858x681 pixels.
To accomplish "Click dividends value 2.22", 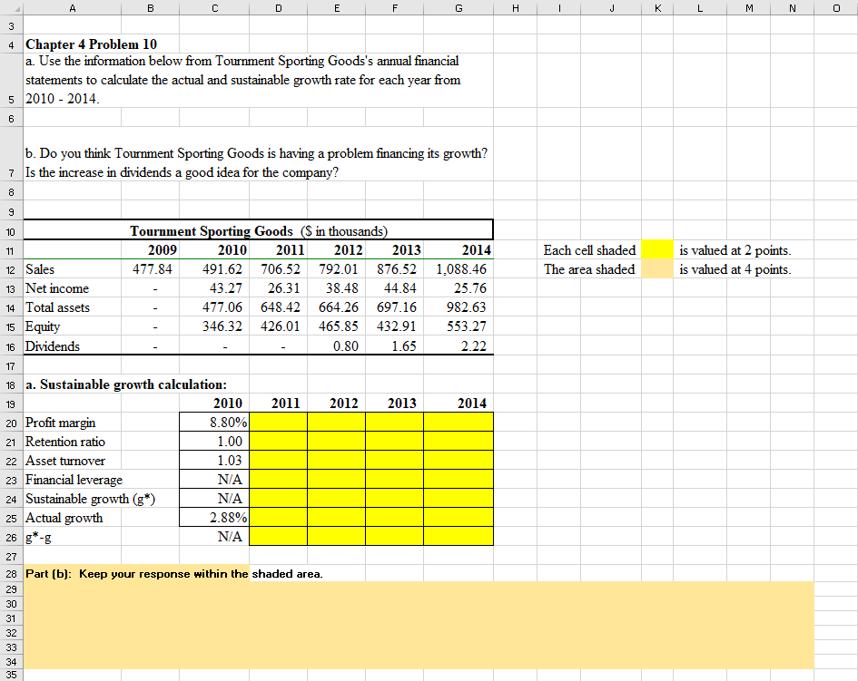I will click(x=474, y=346).
